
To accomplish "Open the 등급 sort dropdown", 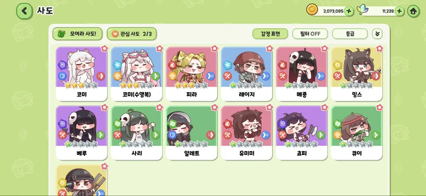I will click(350, 34).
